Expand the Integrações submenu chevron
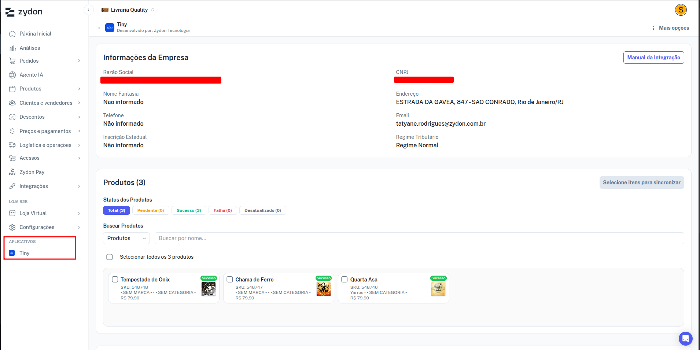 [x=79, y=186]
